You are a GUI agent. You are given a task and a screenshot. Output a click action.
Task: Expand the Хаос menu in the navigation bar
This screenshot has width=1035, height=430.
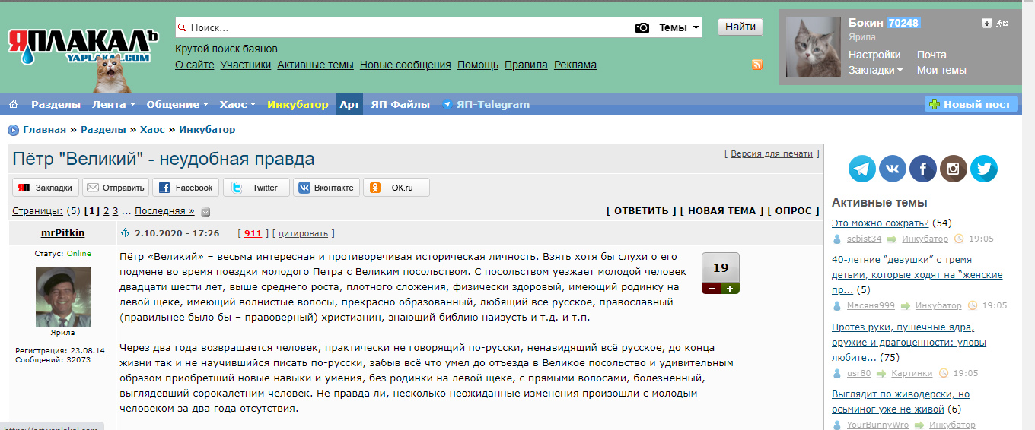237,104
